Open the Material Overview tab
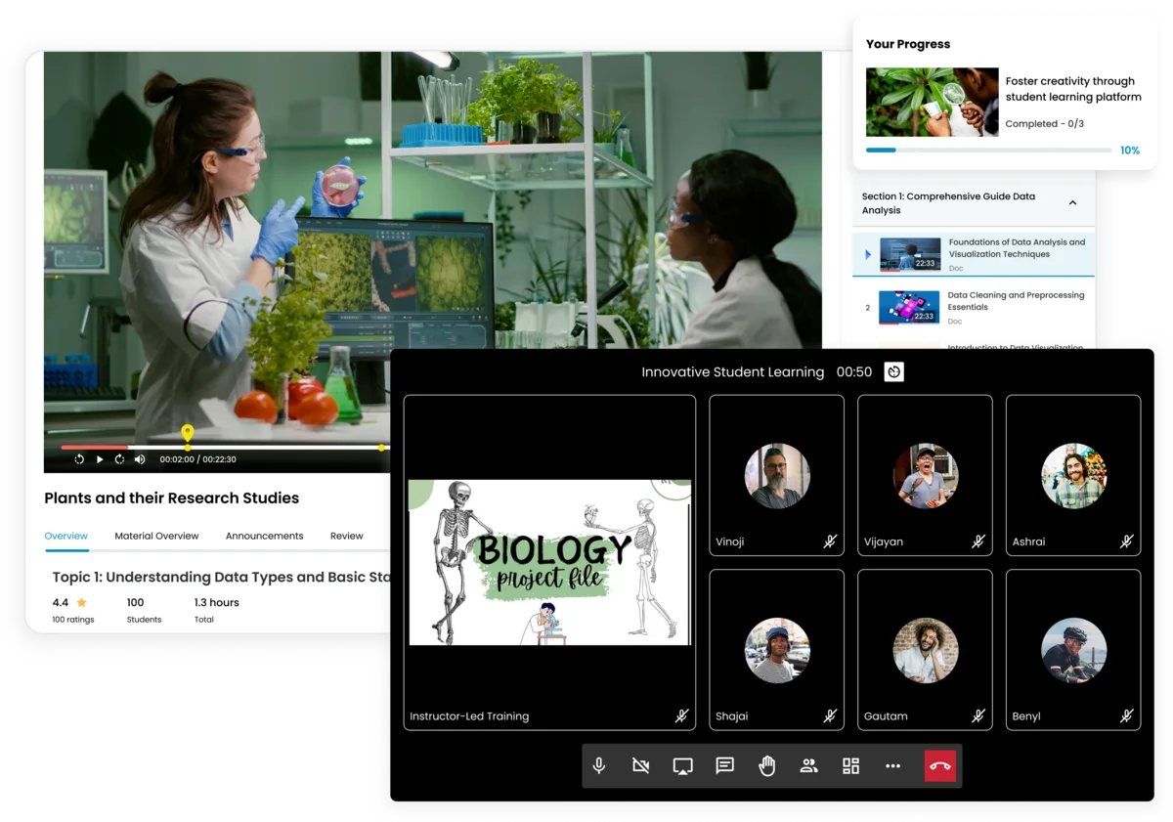Screen dimensions: 1173x822 156,536
